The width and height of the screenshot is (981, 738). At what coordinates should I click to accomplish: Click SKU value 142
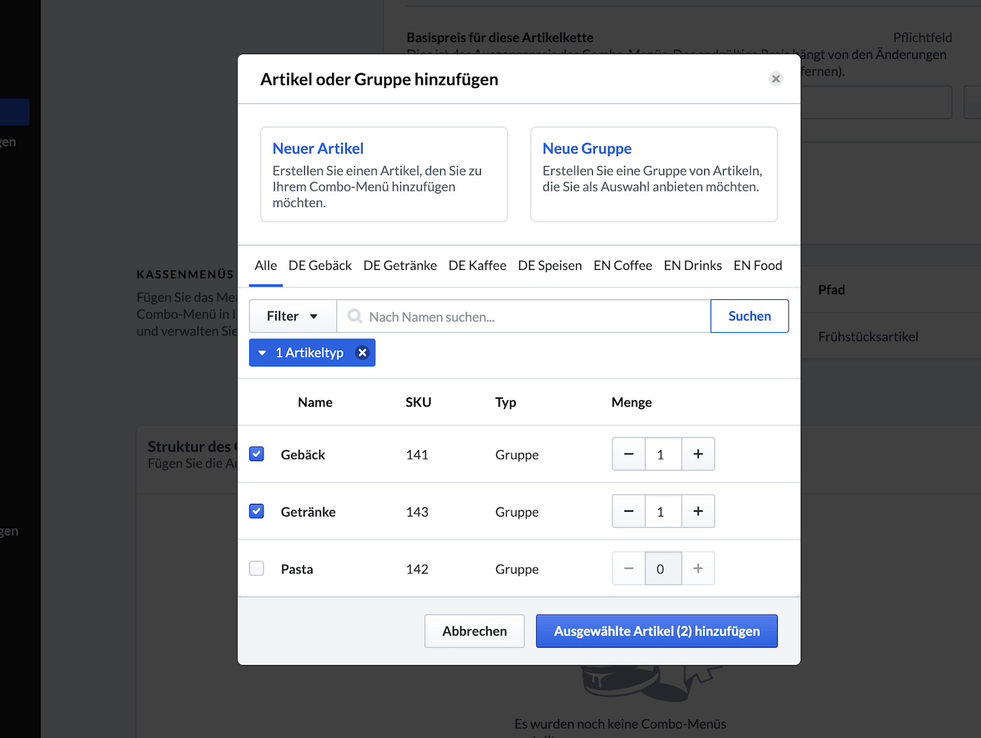coord(417,569)
